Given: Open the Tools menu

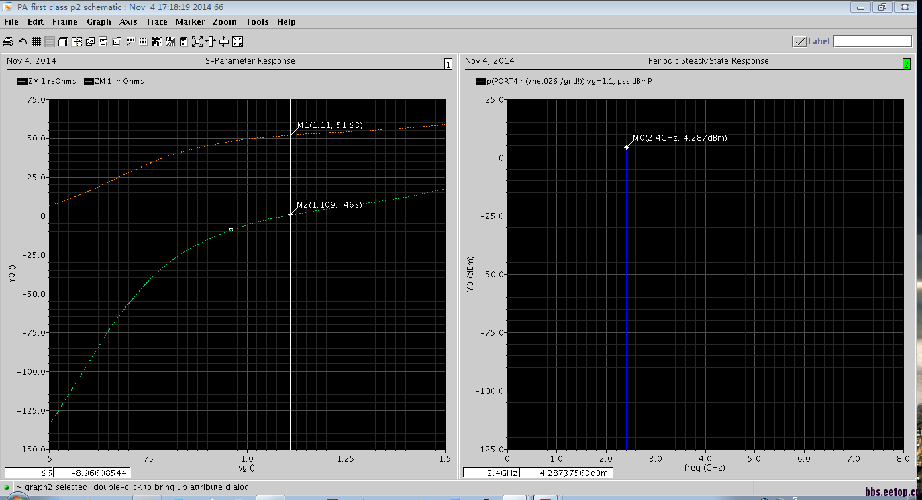Looking at the screenshot, I should 257,22.
